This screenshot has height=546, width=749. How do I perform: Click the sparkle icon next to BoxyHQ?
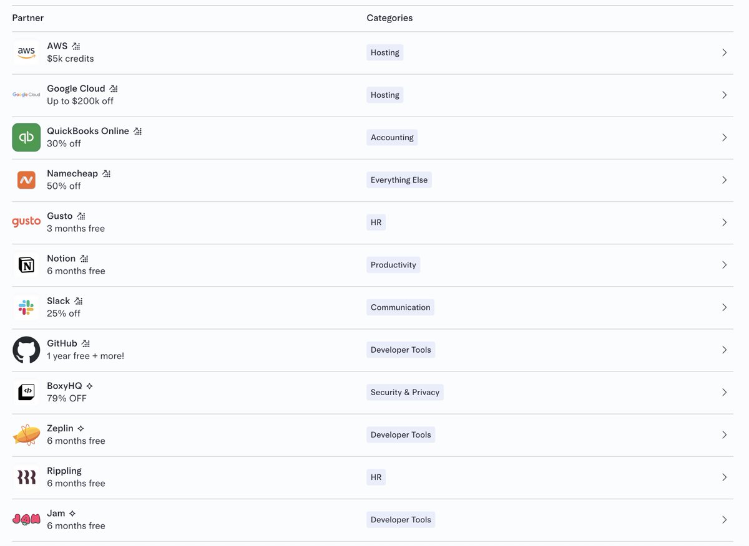tap(89, 386)
